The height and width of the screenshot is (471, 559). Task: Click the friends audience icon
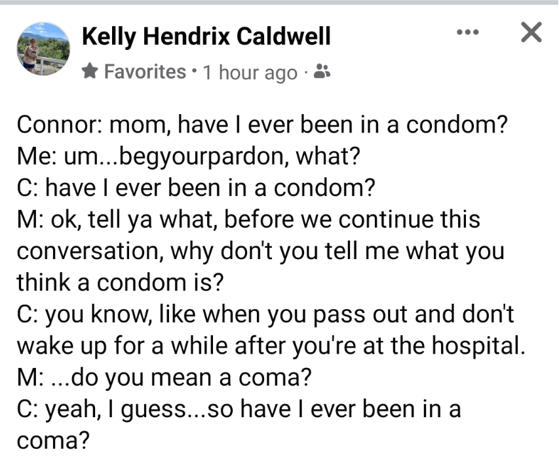coord(322,72)
